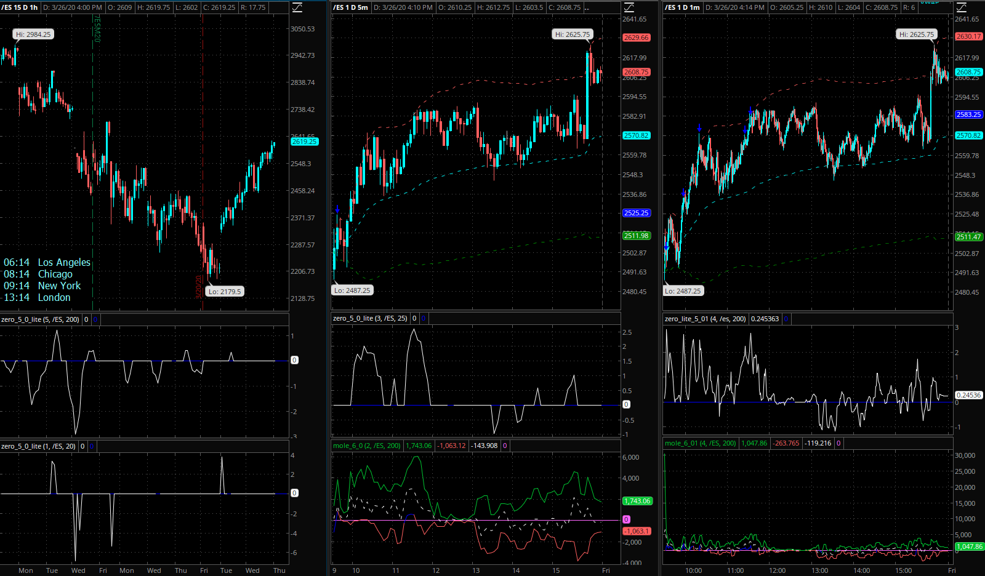Click the drawing tool icon on 5m chart

tap(629, 7)
